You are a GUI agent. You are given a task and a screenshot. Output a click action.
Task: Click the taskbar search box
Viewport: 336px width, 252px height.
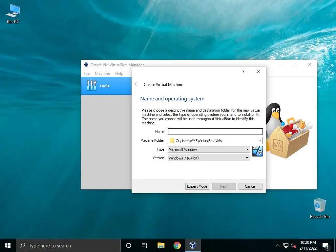[68, 245]
